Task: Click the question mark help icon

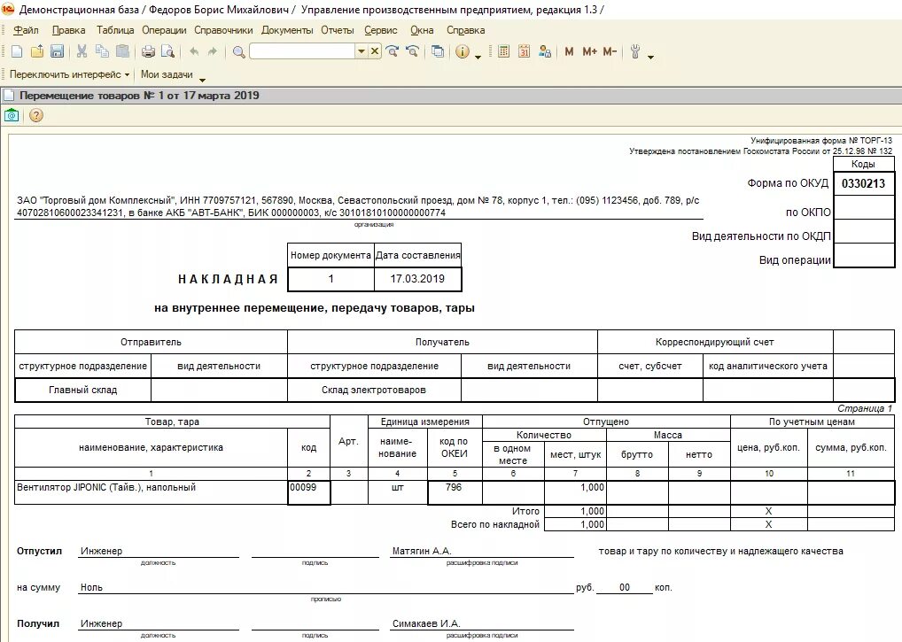Action: (x=35, y=115)
